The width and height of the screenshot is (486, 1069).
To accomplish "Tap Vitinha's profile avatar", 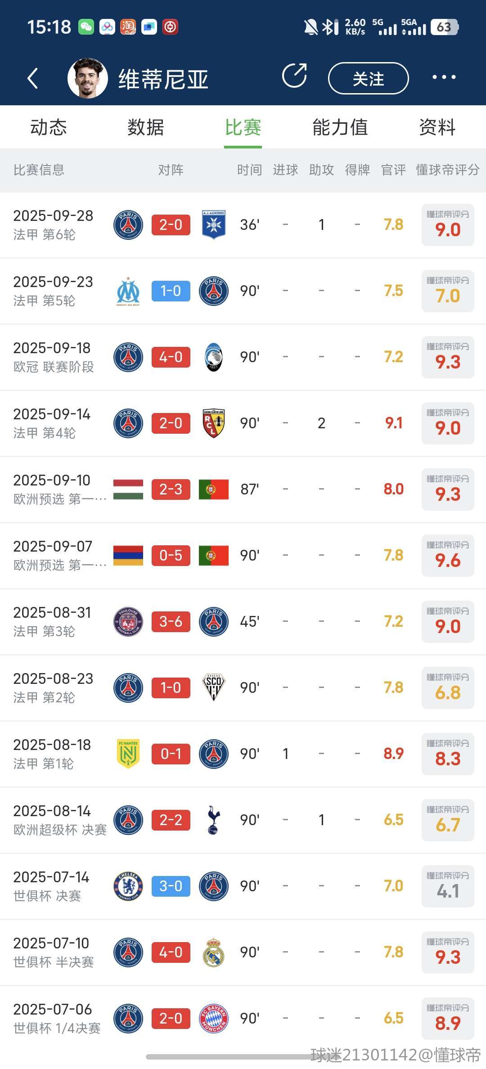I will [88, 78].
